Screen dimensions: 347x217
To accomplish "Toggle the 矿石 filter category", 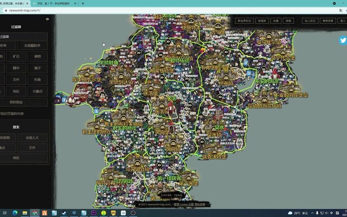I will point(16,56).
